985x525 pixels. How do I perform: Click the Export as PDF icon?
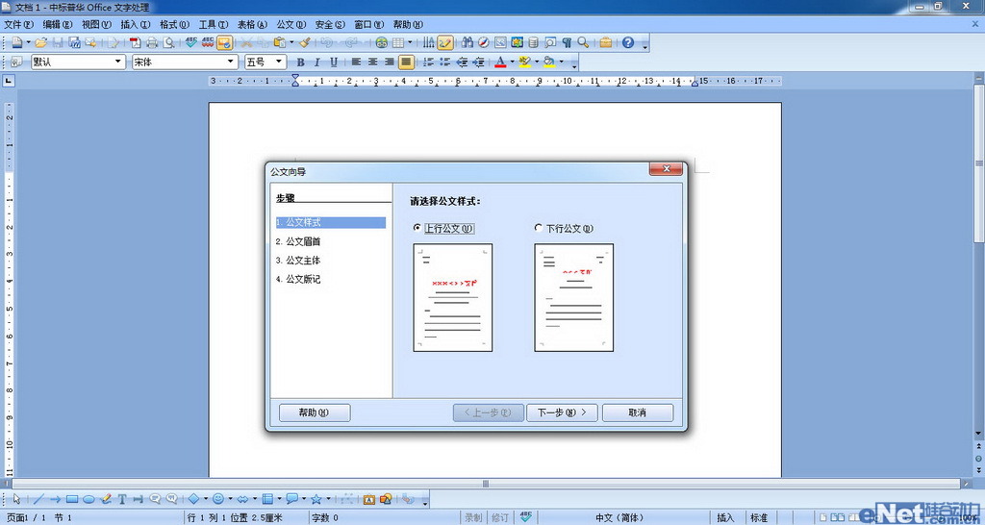[135, 42]
